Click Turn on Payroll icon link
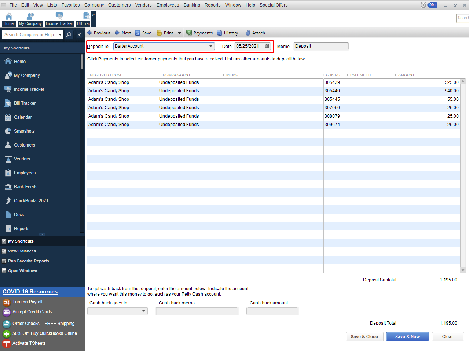The image size is (469, 351). (7, 302)
